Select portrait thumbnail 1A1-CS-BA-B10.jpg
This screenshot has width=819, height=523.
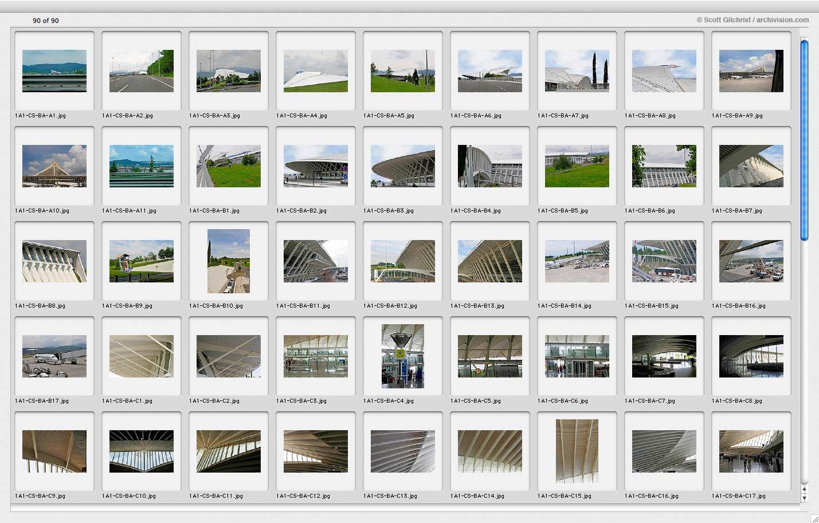pyautogui.click(x=229, y=261)
